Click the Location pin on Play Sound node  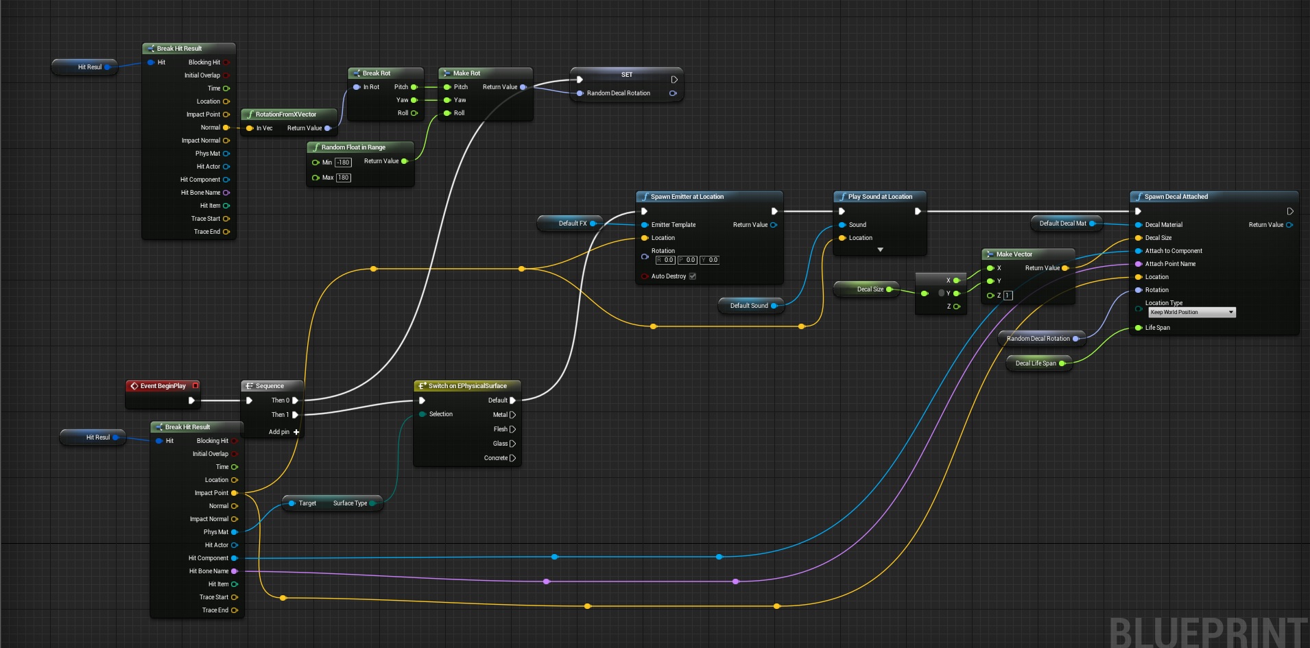pyautogui.click(x=842, y=238)
